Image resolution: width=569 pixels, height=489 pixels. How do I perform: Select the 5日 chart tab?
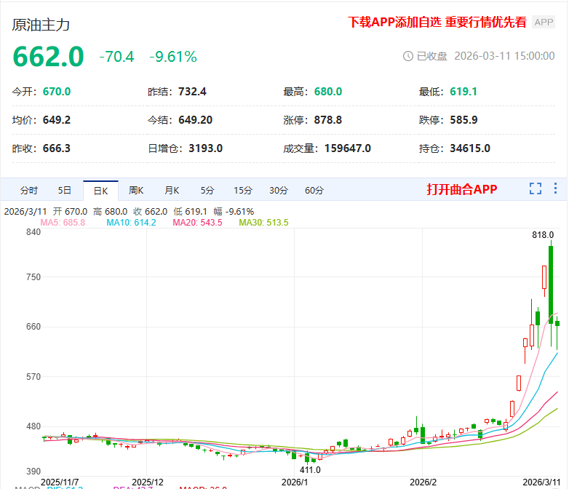click(65, 191)
